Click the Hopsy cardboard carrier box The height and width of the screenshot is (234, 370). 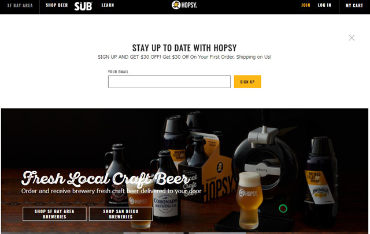208,172
